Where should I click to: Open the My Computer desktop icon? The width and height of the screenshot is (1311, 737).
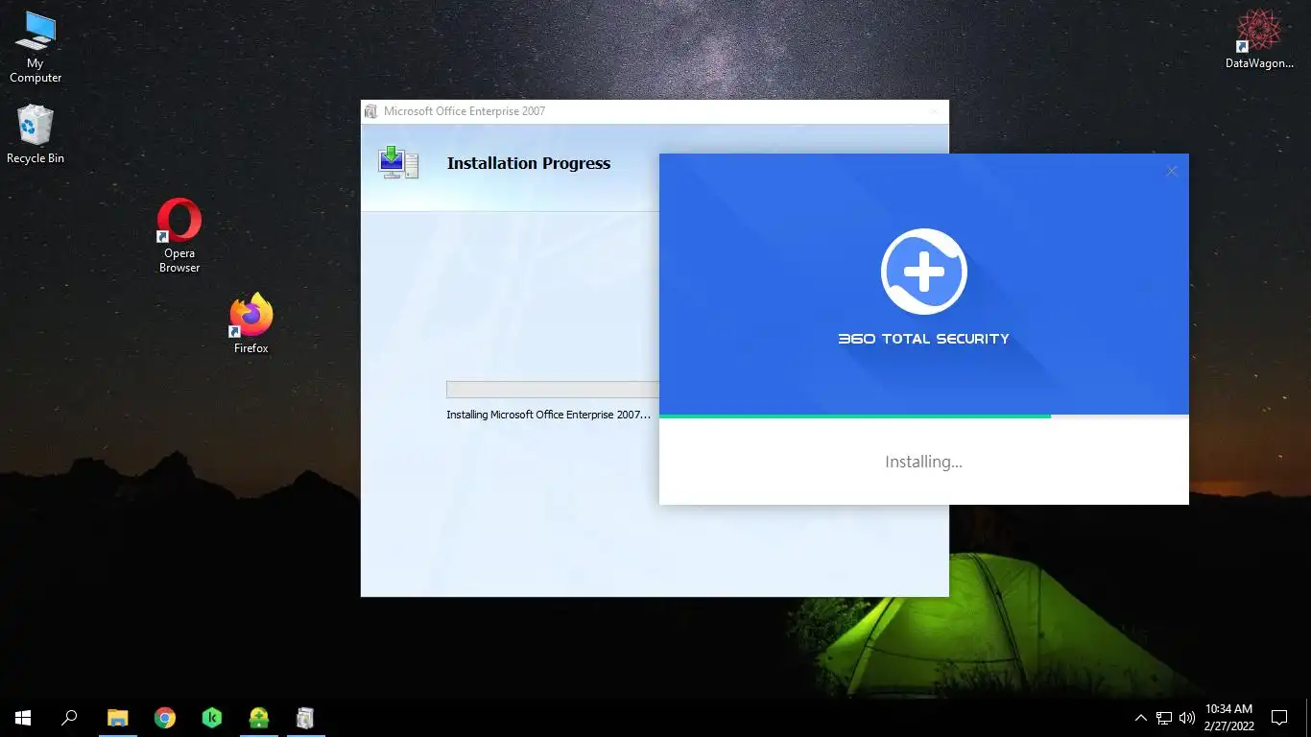(x=36, y=46)
